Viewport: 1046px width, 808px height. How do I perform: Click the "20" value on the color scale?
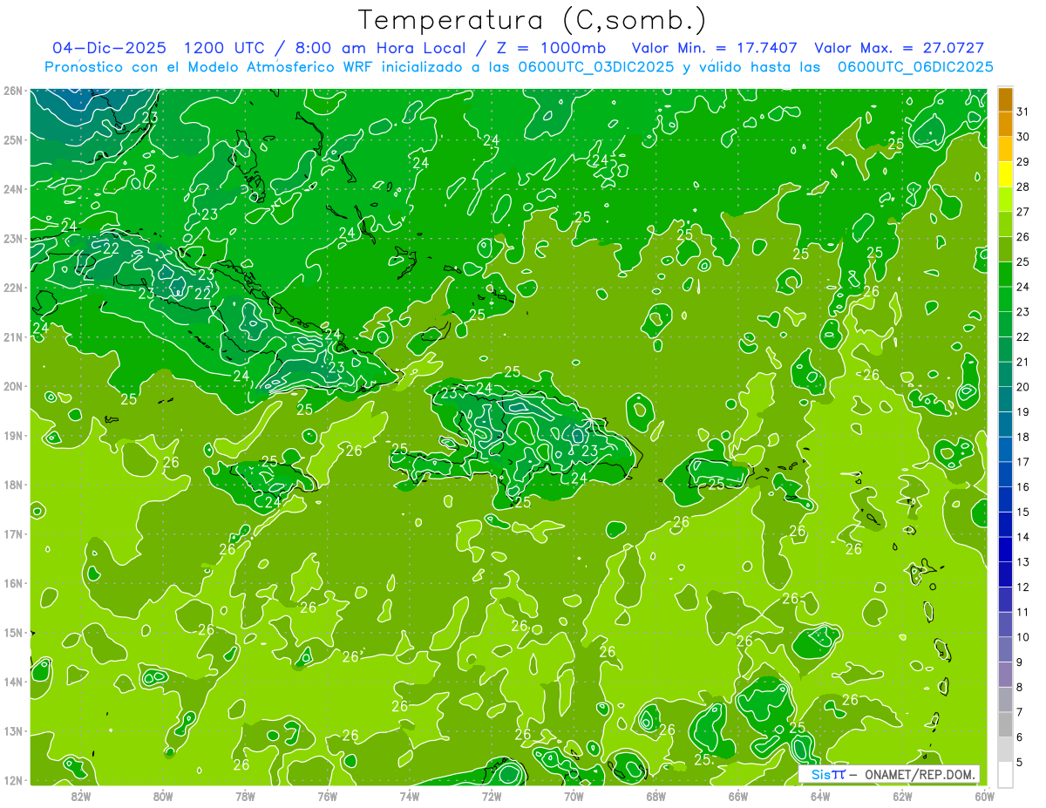point(1022,387)
